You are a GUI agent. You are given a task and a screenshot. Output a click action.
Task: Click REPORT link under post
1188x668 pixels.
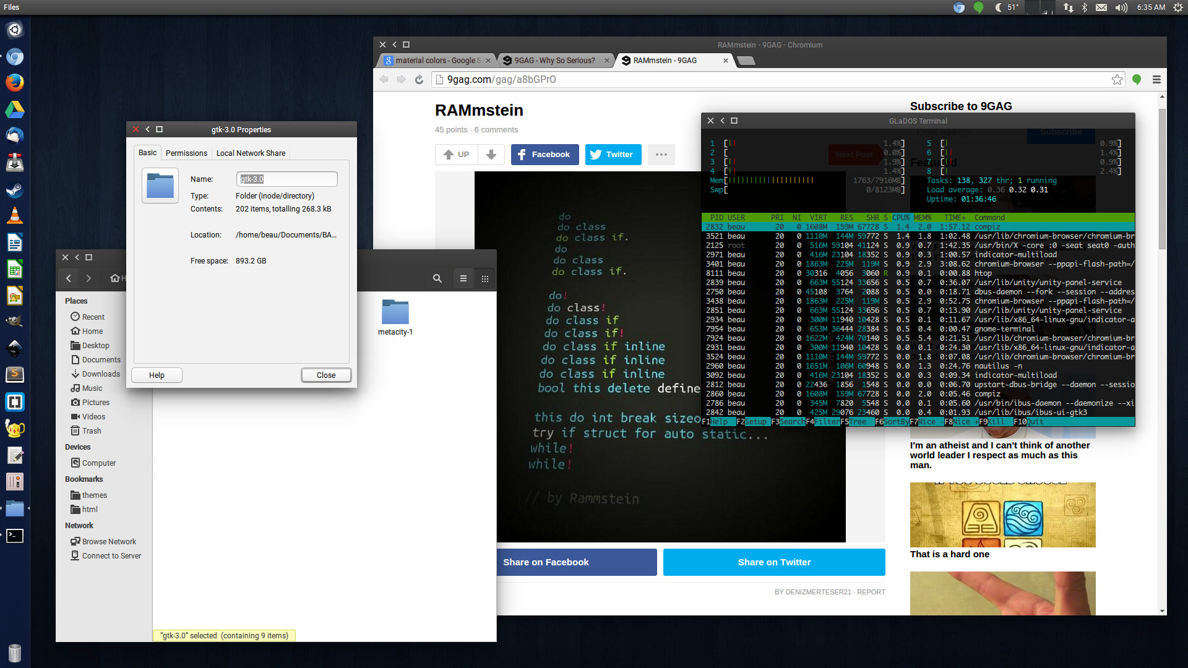tap(871, 592)
